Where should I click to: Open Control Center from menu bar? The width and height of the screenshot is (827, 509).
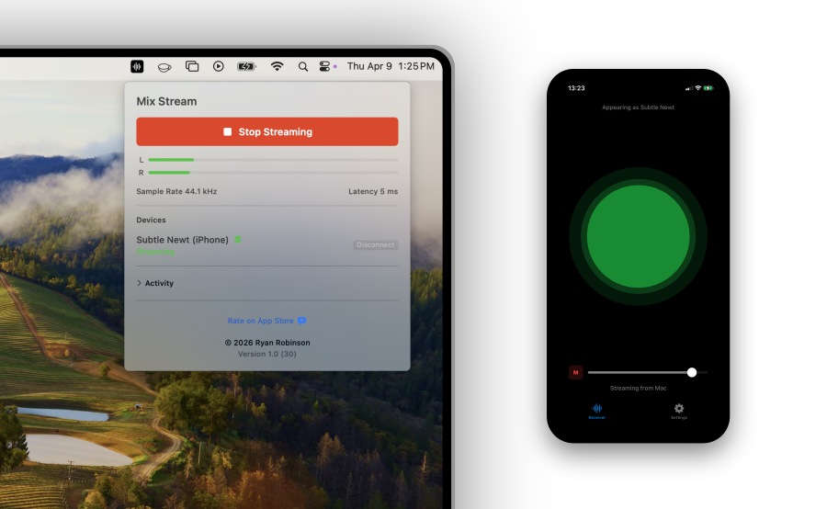pos(324,66)
